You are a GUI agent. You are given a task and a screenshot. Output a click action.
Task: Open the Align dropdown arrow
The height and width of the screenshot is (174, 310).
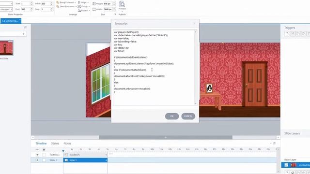tap(88, 2)
